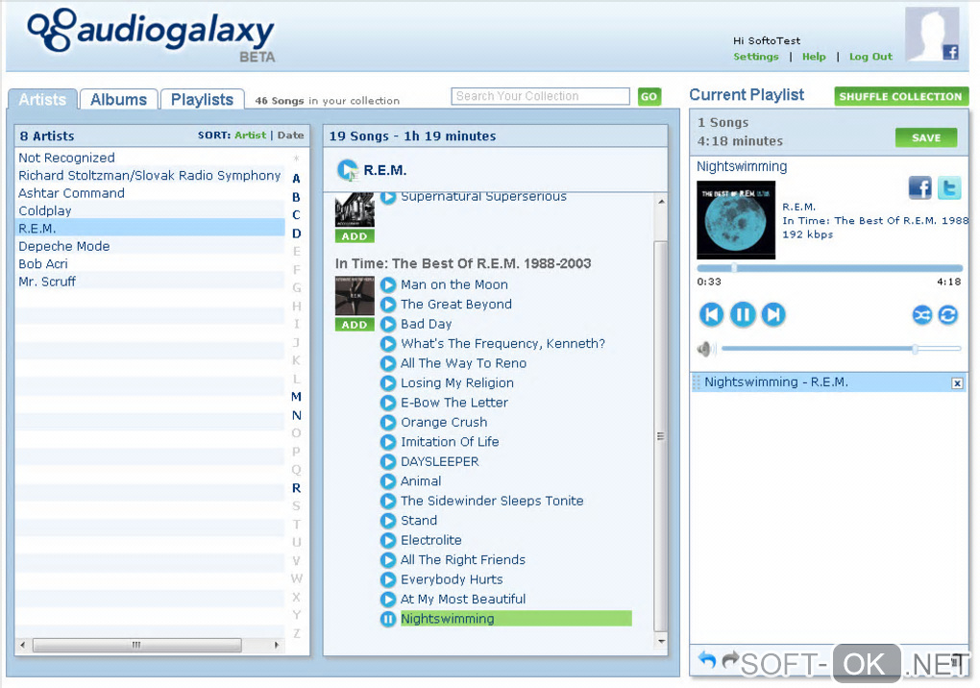Click the Nightswimming album cover art
This screenshot has width=980, height=688.
pyautogui.click(x=736, y=220)
